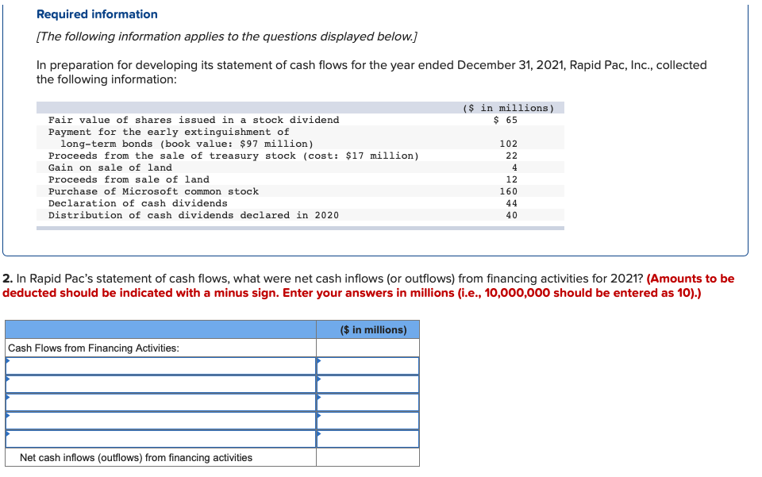Click the value 160 in table
This screenshot has width=762, height=477.
pyautogui.click(x=508, y=191)
